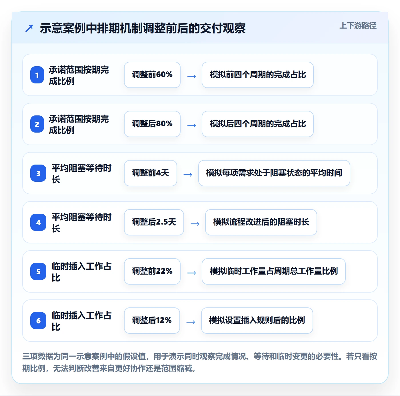Click the 上下游路径 label in the header
400x396 pixels.
pos(358,26)
